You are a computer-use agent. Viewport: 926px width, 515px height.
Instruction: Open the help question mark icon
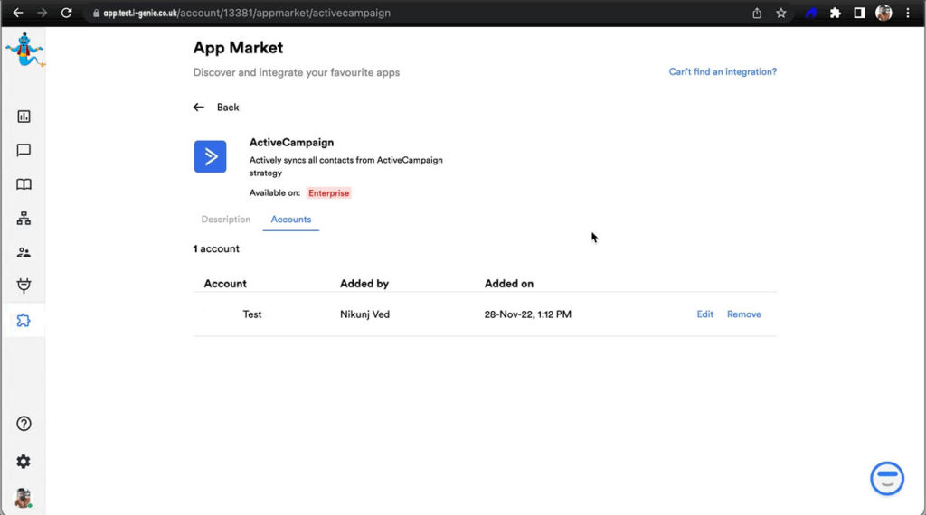[24, 424]
